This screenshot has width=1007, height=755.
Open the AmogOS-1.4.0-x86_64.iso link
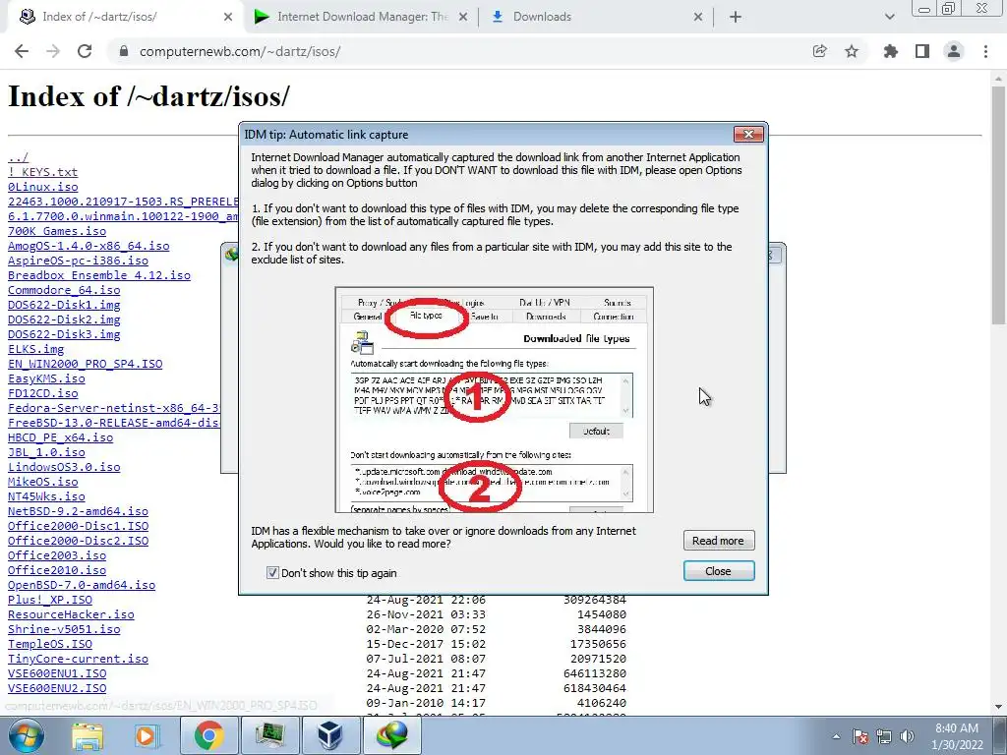(x=89, y=246)
